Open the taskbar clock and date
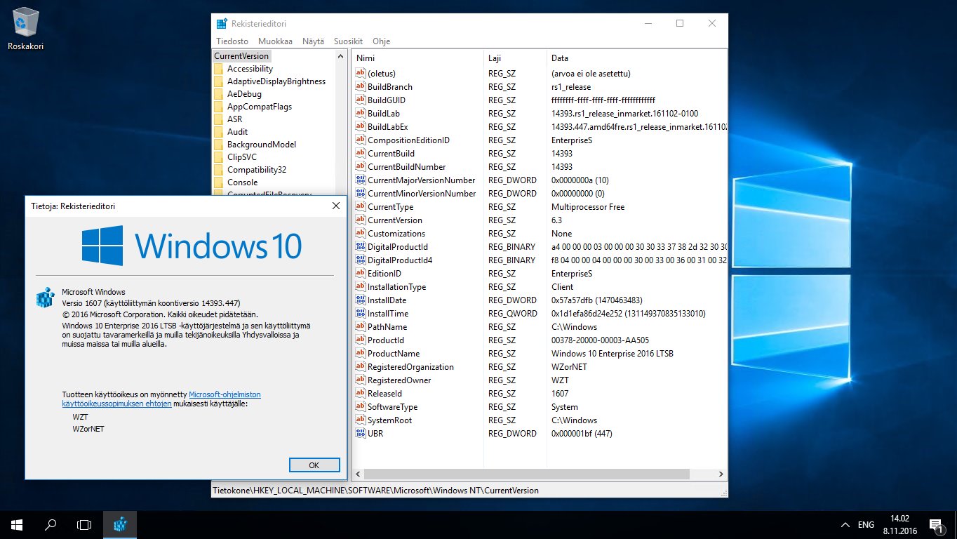This screenshot has height=539, width=957. (899, 525)
